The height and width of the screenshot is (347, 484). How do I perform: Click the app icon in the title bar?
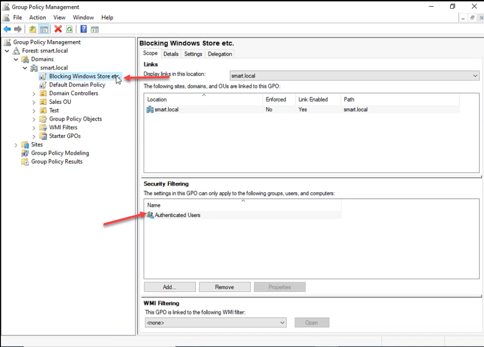click(6, 7)
